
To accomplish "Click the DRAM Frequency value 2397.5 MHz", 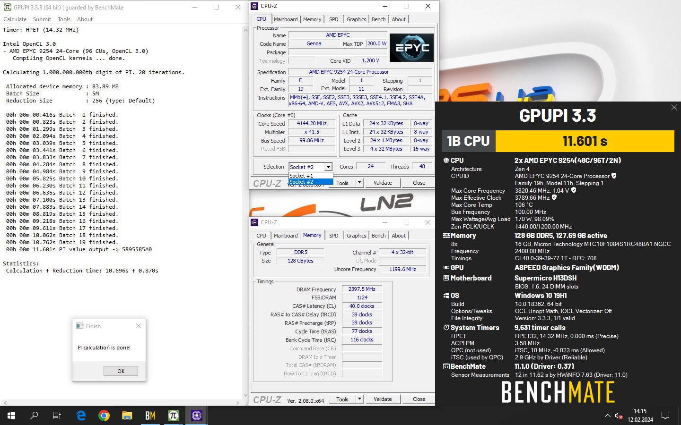I will [x=362, y=289].
